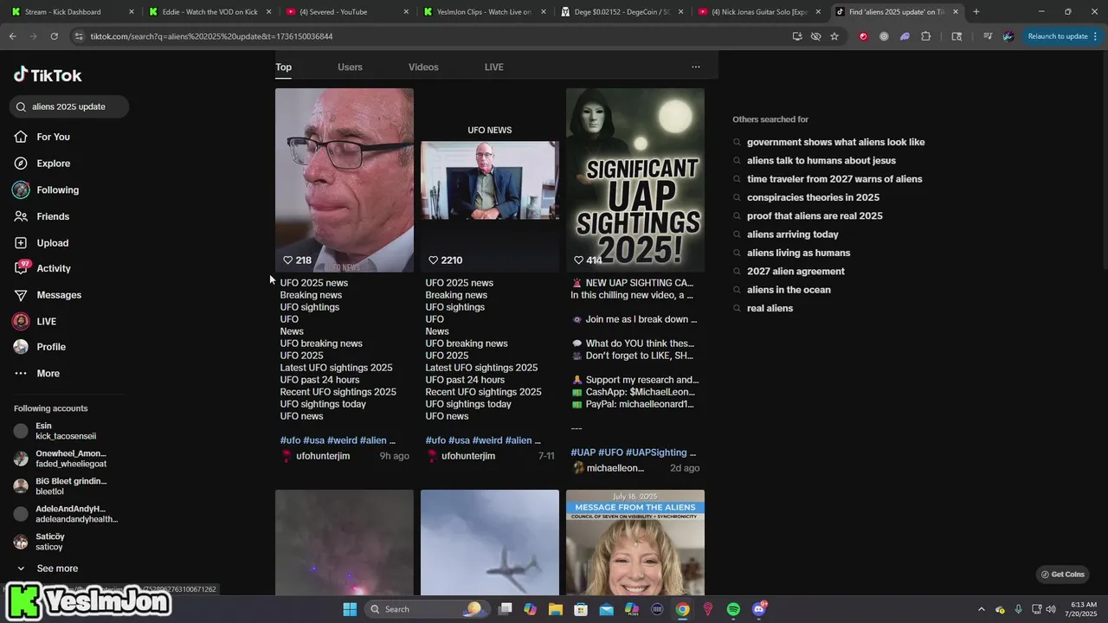Search aliens talk to humans about jesus
The height and width of the screenshot is (623, 1108).
point(821,161)
